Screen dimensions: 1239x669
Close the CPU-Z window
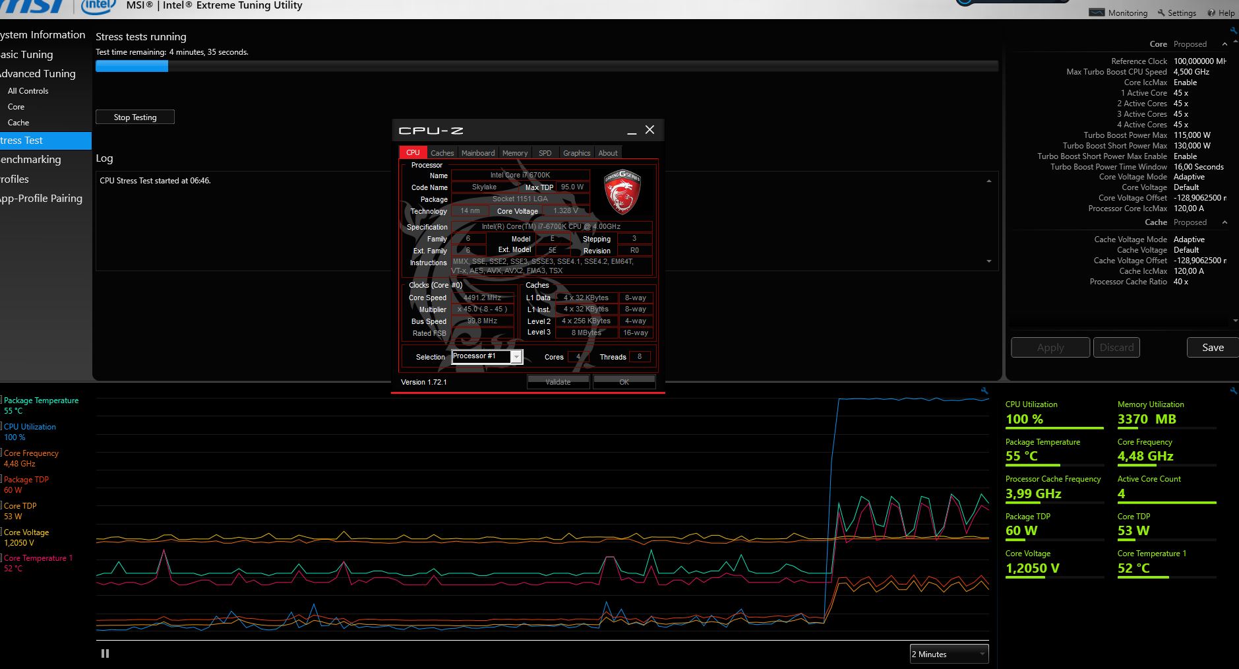(650, 130)
